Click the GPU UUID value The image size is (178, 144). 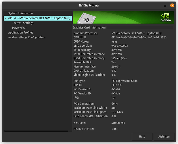[139, 37]
